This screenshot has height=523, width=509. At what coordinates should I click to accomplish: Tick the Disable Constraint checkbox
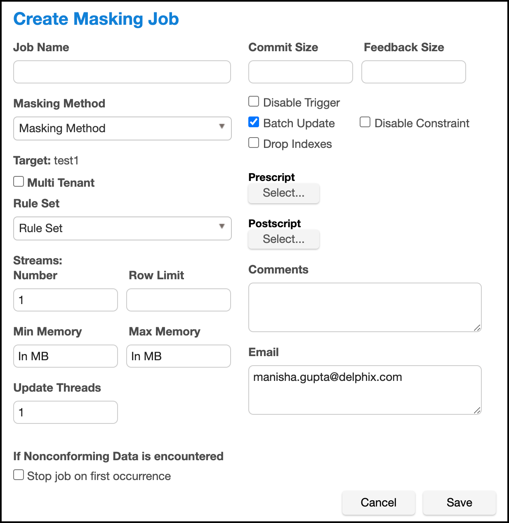(365, 122)
